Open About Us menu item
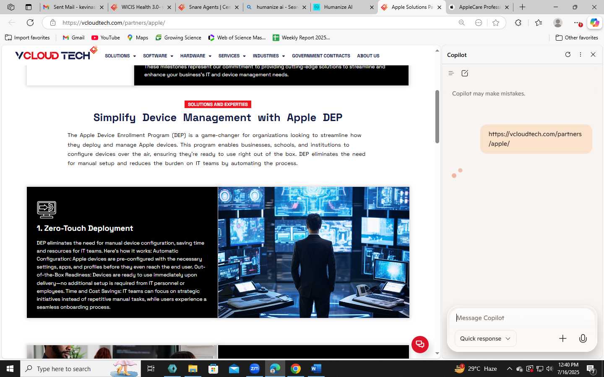Image resolution: width=604 pixels, height=377 pixels. pos(368,56)
